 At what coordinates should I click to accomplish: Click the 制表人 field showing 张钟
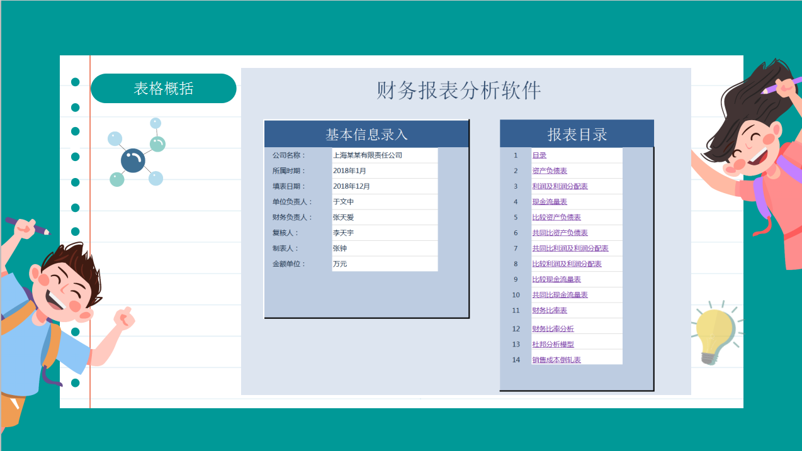coord(385,248)
